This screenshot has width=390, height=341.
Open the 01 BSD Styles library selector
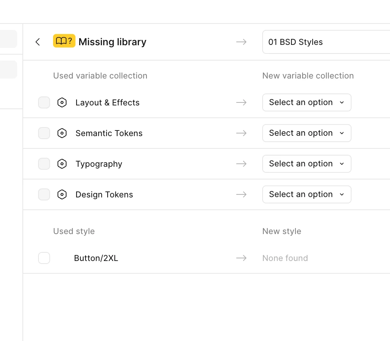point(326,42)
